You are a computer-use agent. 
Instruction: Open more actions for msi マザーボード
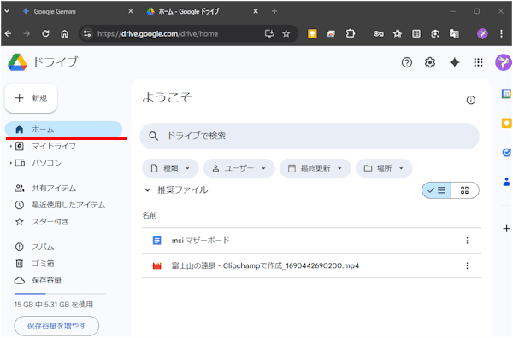tap(467, 241)
